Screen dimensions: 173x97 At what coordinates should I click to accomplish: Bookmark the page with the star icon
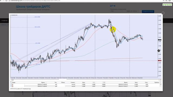166,1
